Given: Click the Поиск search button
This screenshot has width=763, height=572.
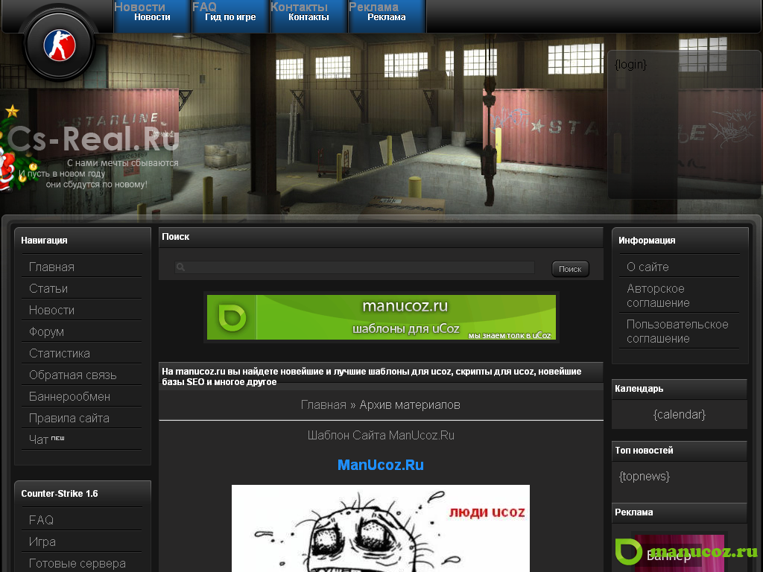Looking at the screenshot, I should 570,269.
